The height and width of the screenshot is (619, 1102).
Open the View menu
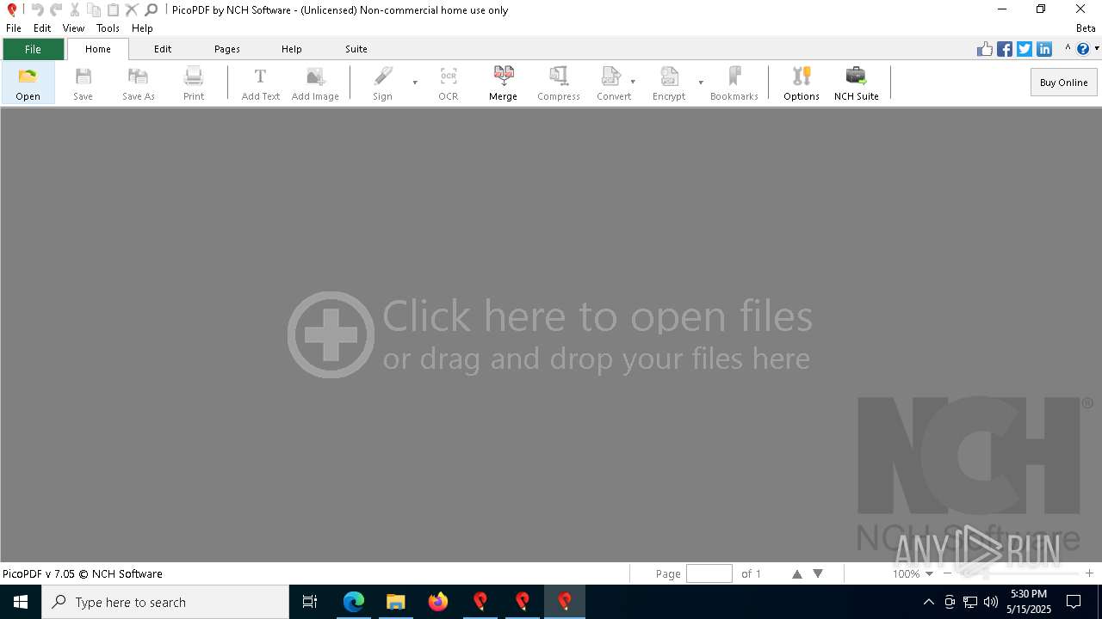pos(74,28)
